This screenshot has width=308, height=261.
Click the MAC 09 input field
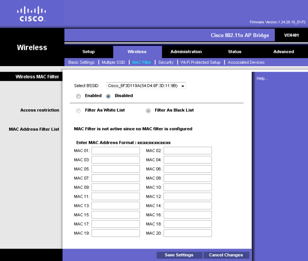tap(116, 187)
